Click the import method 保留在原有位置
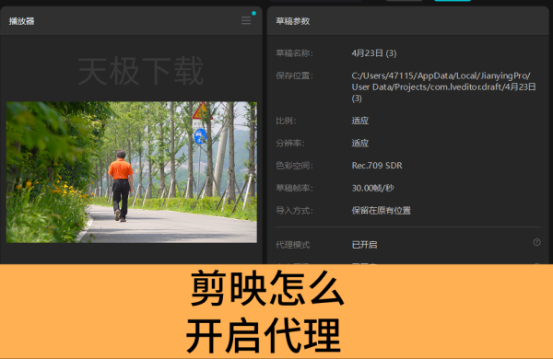553x359 pixels. (382, 211)
